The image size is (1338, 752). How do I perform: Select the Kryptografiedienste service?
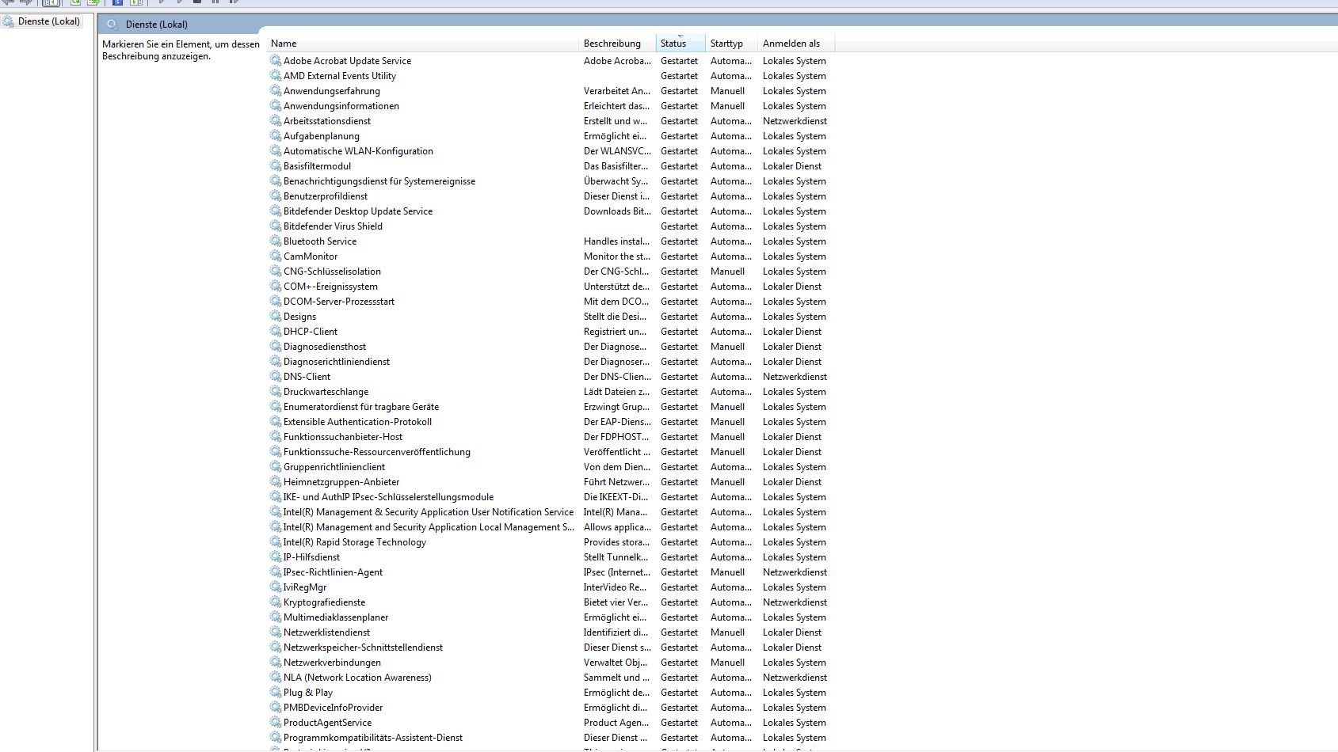click(x=324, y=602)
